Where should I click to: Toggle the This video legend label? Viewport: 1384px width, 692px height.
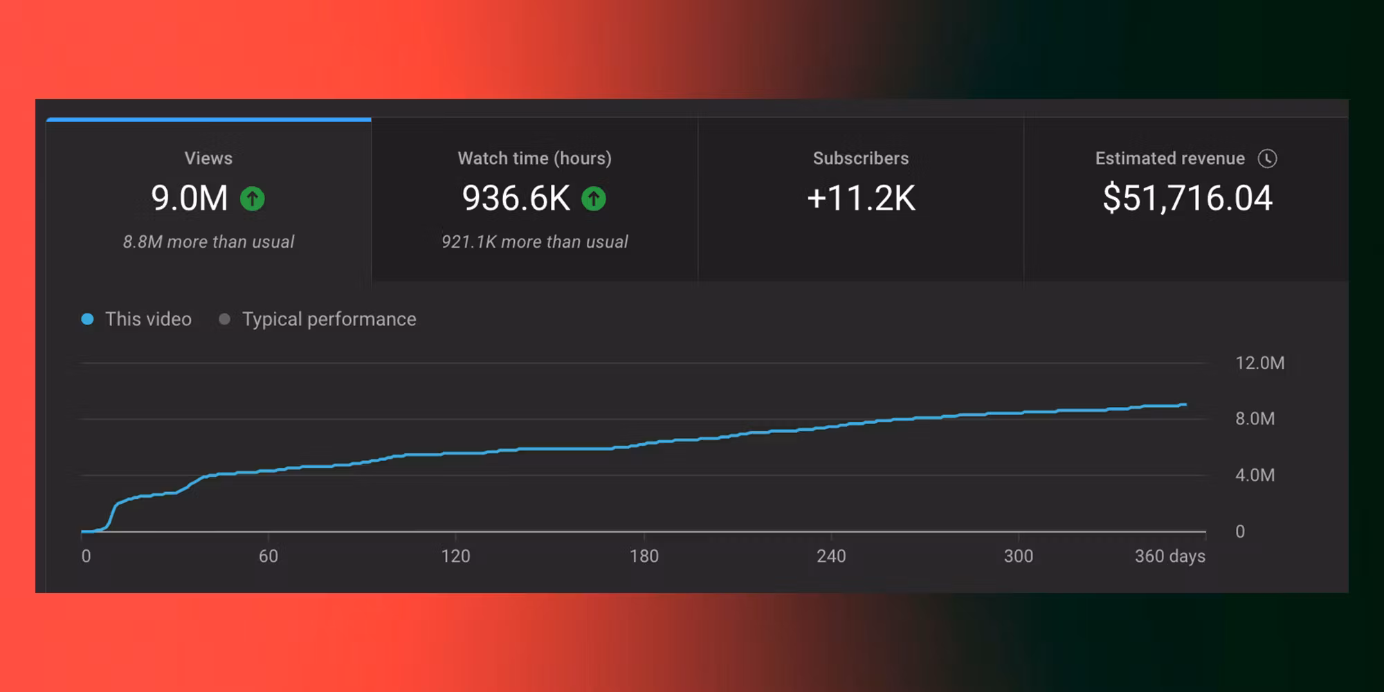point(148,319)
